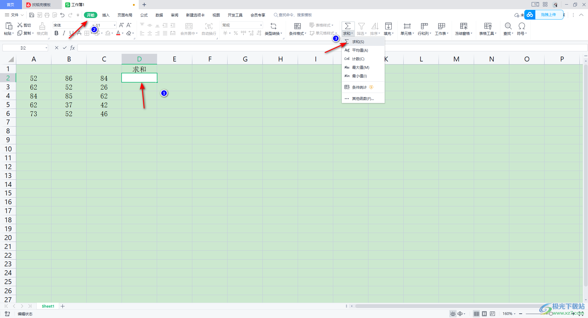Click the Merge and Center (合并居中) icon

(189, 26)
